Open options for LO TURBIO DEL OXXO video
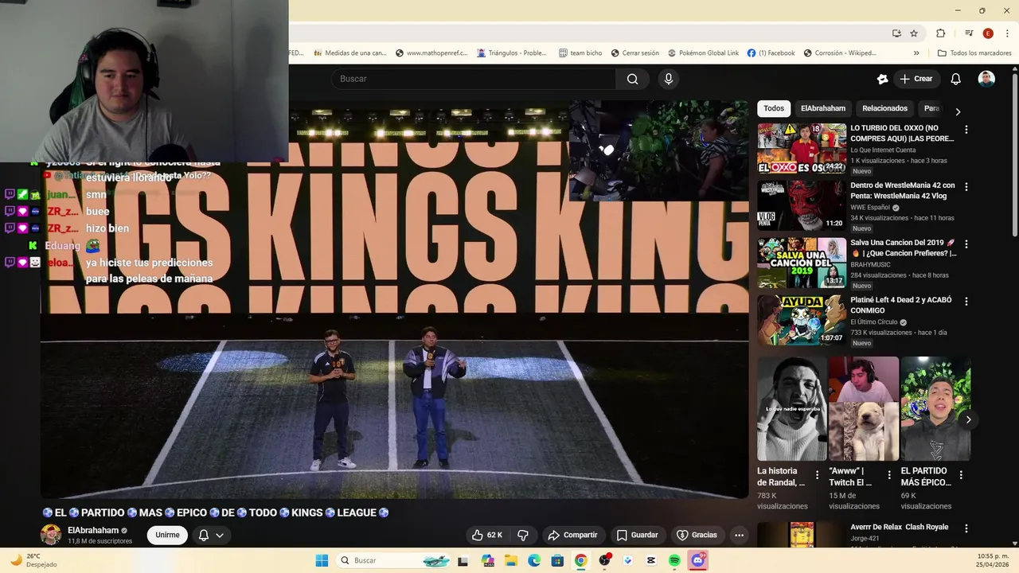The height and width of the screenshot is (573, 1019). coord(966,129)
